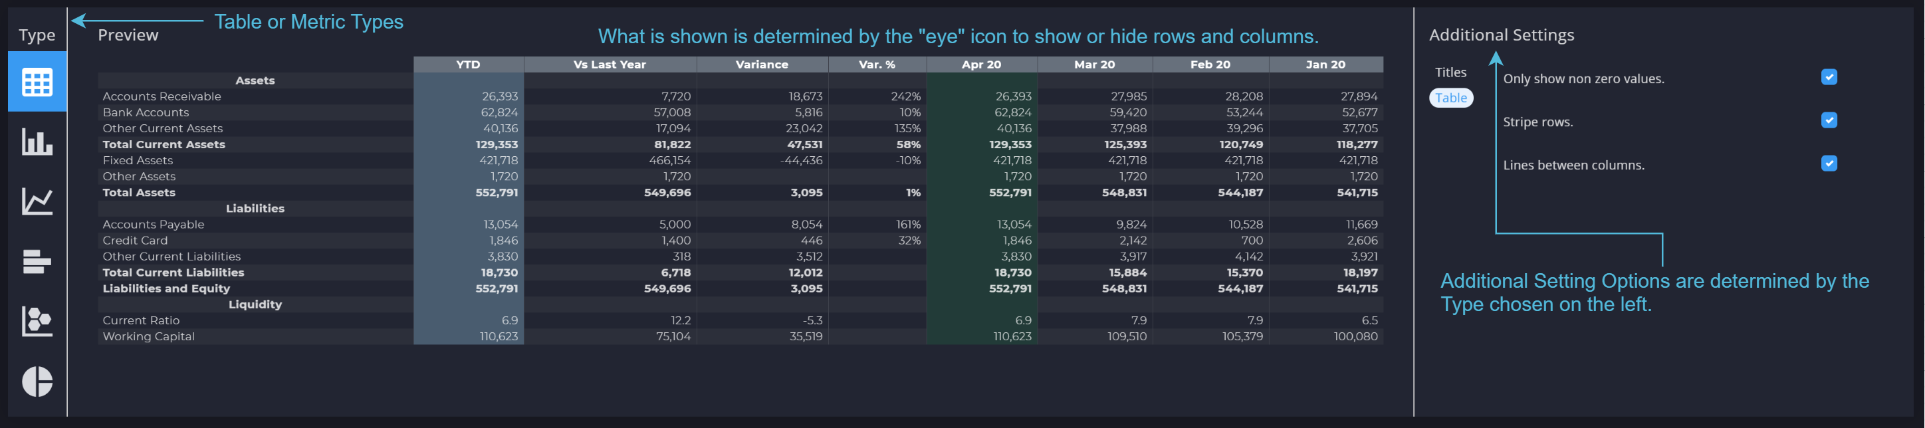Image resolution: width=1925 pixels, height=428 pixels.
Task: Select the Table type icon
Action: point(37,82)
